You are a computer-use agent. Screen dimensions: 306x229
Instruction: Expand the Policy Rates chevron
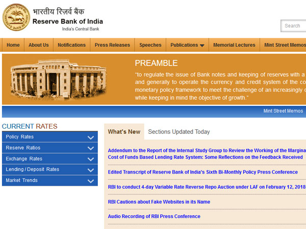(x=91, y=137)
